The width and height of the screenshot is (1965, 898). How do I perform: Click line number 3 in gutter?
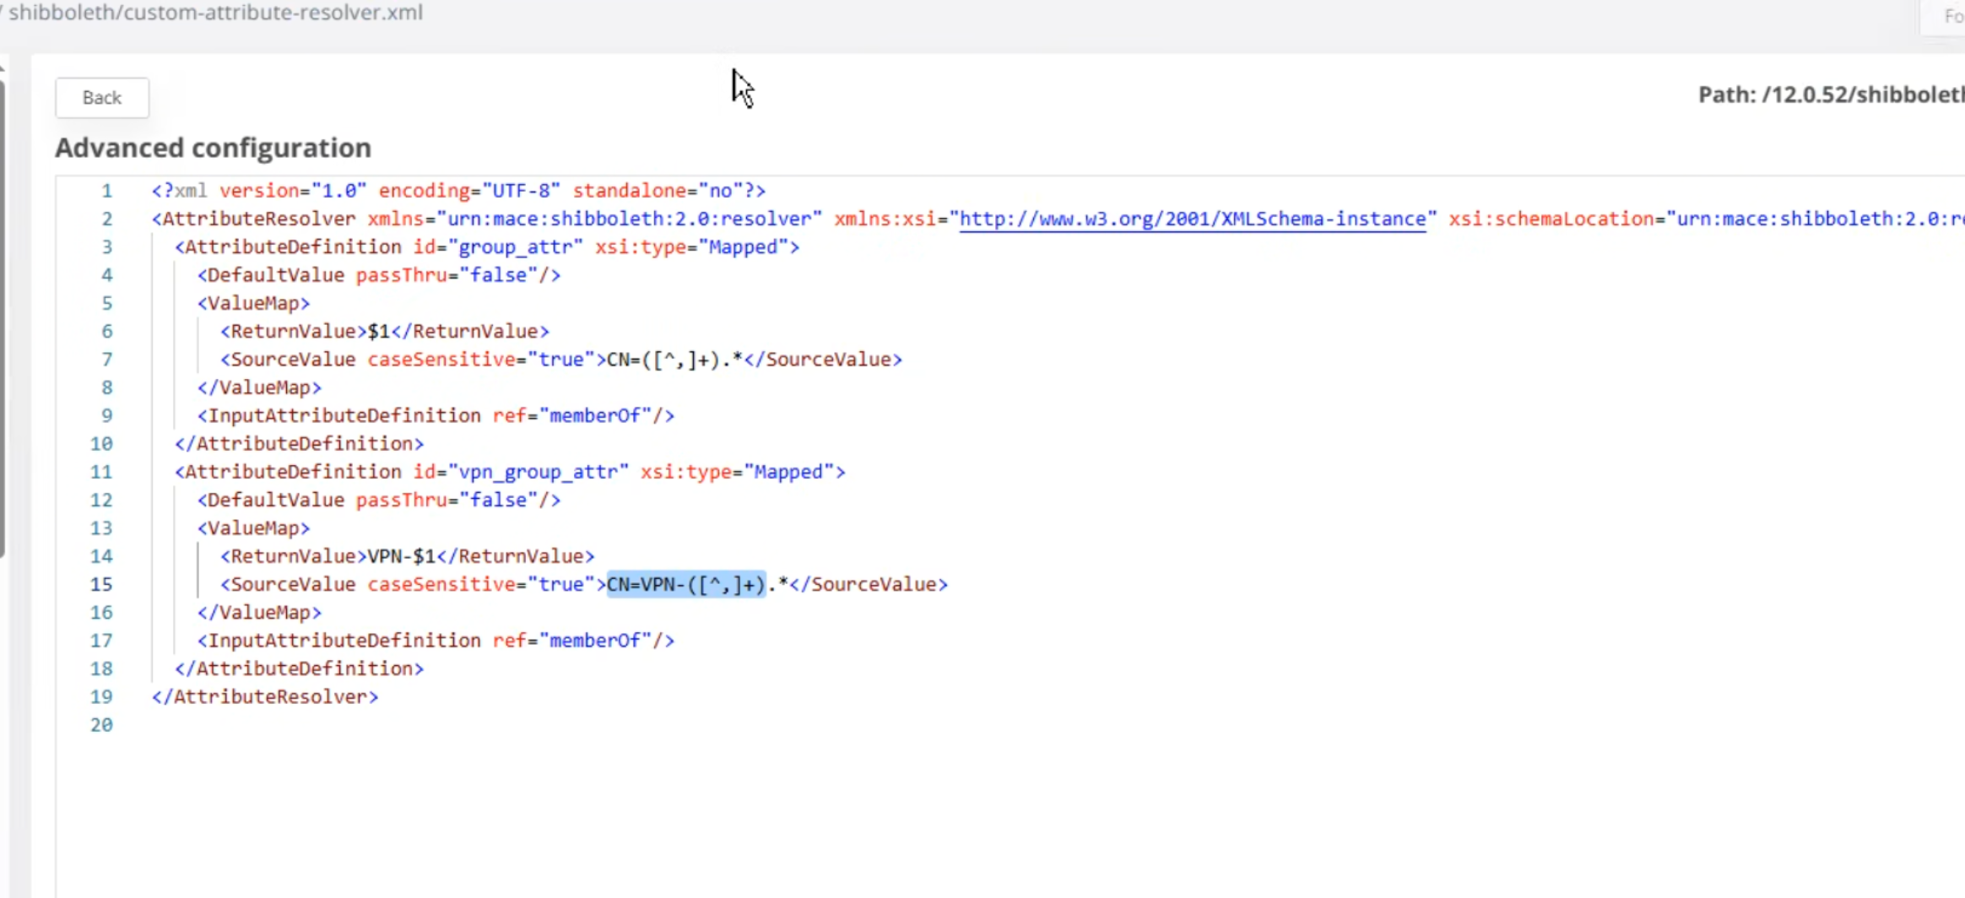[106, 247]
